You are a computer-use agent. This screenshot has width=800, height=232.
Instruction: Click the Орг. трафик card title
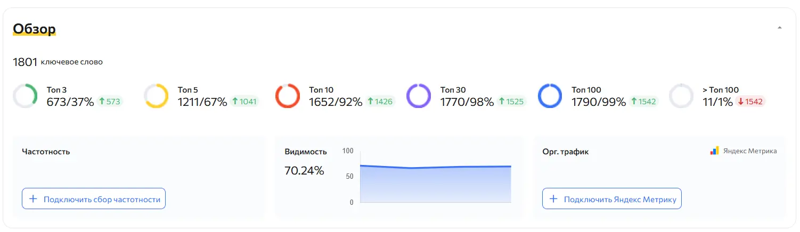[x=566, y=152]
